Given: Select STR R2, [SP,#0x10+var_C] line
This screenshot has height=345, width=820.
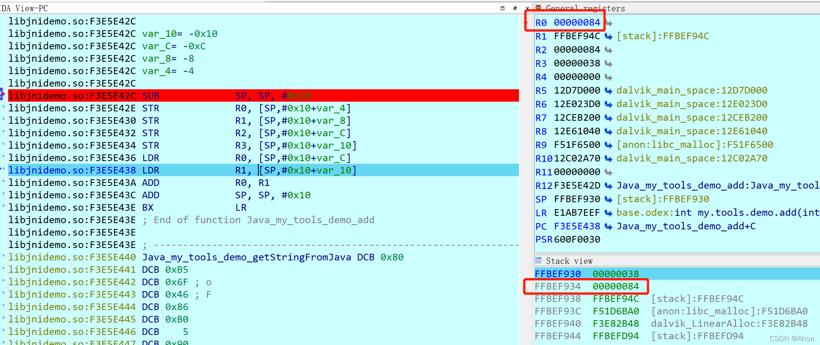Looking at the screenshot, I should tap(263, 133).
